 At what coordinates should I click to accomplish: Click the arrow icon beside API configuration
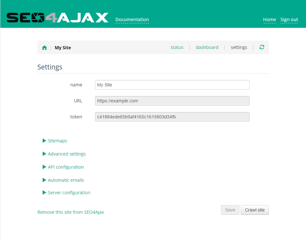(x=44, y=167)
